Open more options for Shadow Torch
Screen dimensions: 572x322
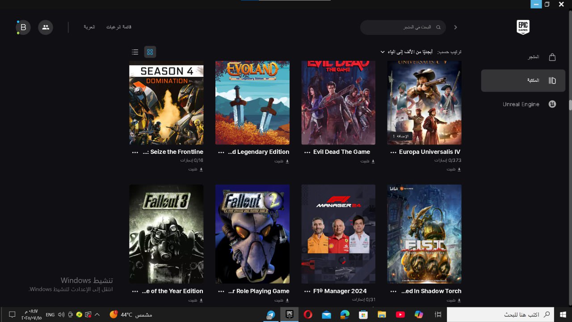point(393,291)
